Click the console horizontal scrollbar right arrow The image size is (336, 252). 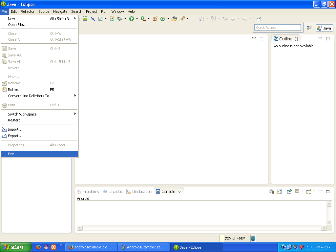pos(324,228)
